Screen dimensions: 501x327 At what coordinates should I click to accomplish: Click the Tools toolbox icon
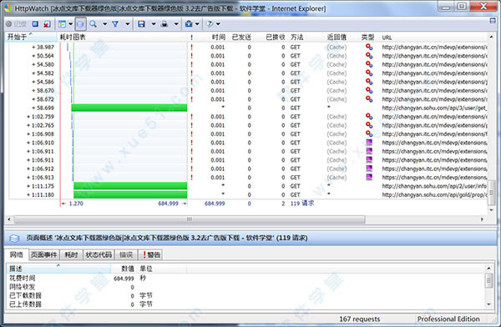[x=189, y=24]
